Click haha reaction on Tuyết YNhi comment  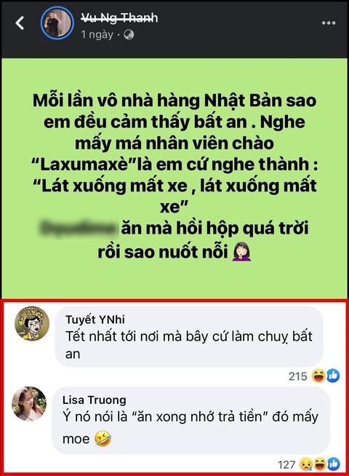318,376
